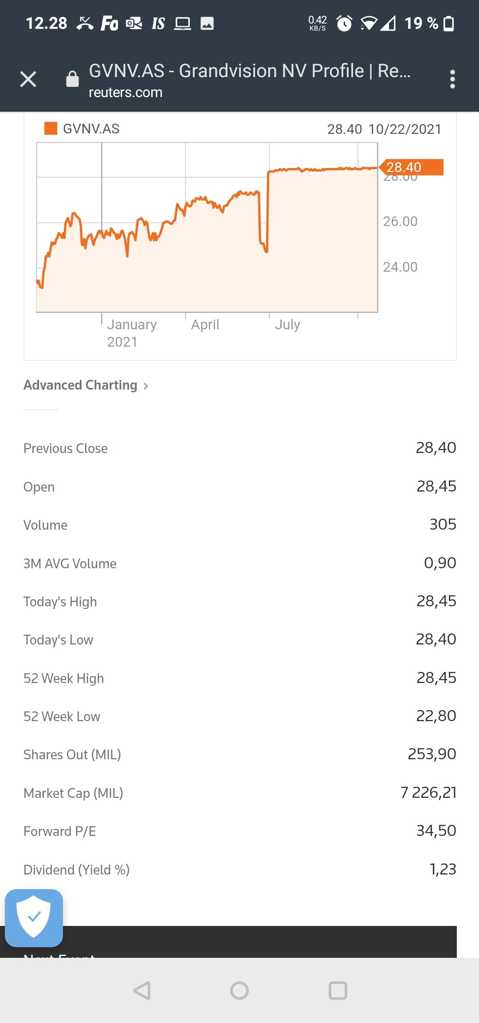Open the Advanced Charting link
Screen dimensions: 479x1023
click(80, 385)
